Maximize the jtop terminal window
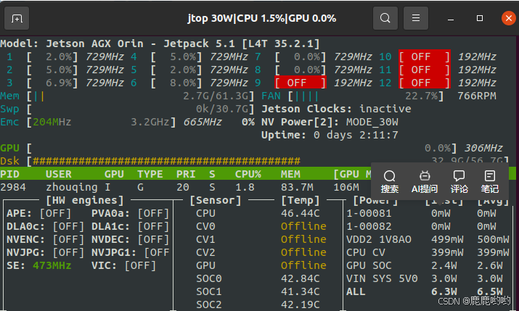The image size is (519, 311). 480,18
